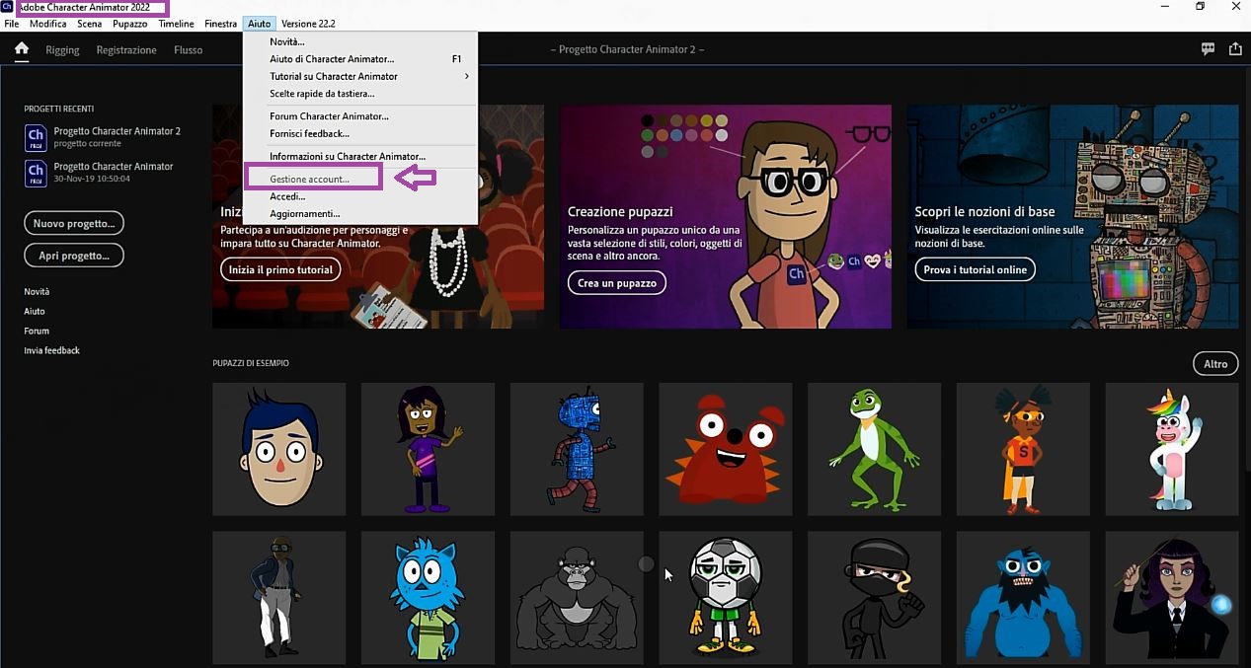
Task: Open the superhero girl with cape puppet
Action: pos(1023,449)
